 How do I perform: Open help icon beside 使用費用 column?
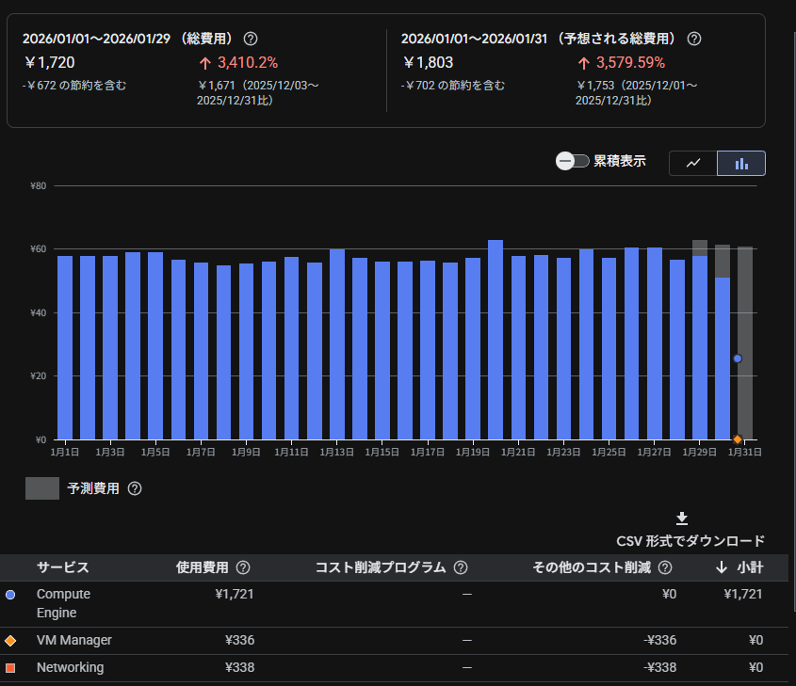tap(243, 567)
